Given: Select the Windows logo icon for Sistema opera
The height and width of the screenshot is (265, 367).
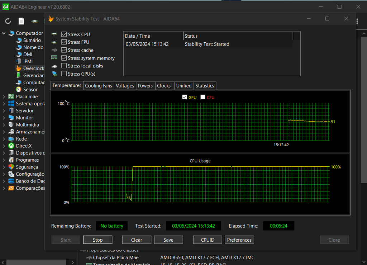Looking at the screenshot, I should pyautogui.click(x=11, y=104).
